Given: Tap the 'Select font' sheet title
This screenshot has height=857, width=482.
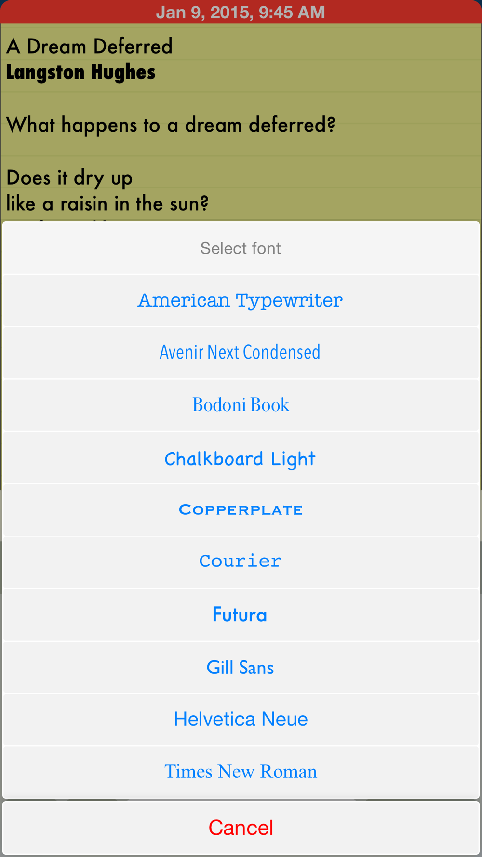Looking at the screenshot, I should [241, 248].
